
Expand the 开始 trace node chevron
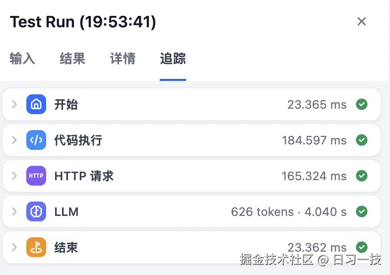[x=14, y=104]
